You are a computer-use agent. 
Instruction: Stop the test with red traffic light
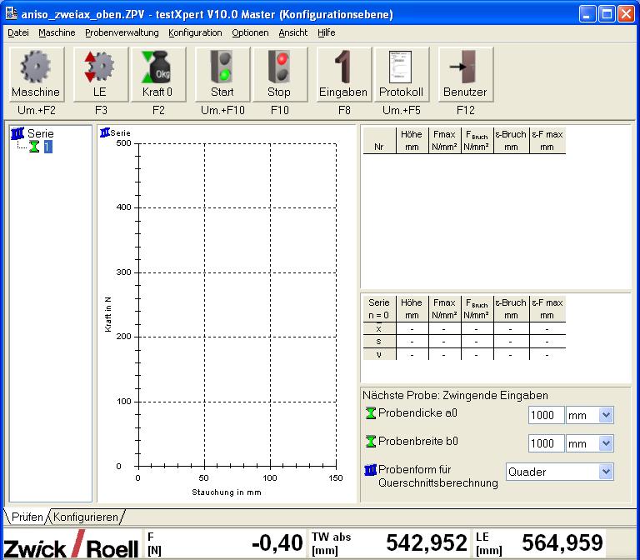[x=279, y=74]
